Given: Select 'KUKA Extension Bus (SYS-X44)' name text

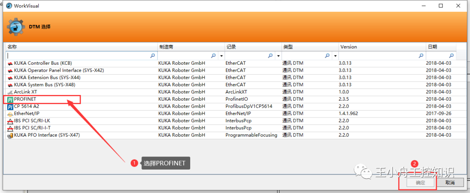Looking at the screenshot, I should click(x=47, y=78).
